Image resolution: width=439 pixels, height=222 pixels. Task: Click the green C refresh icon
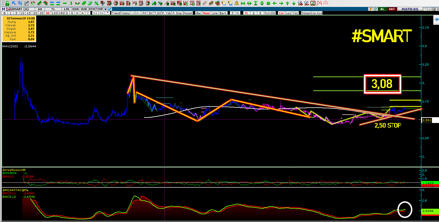(375, 9)
